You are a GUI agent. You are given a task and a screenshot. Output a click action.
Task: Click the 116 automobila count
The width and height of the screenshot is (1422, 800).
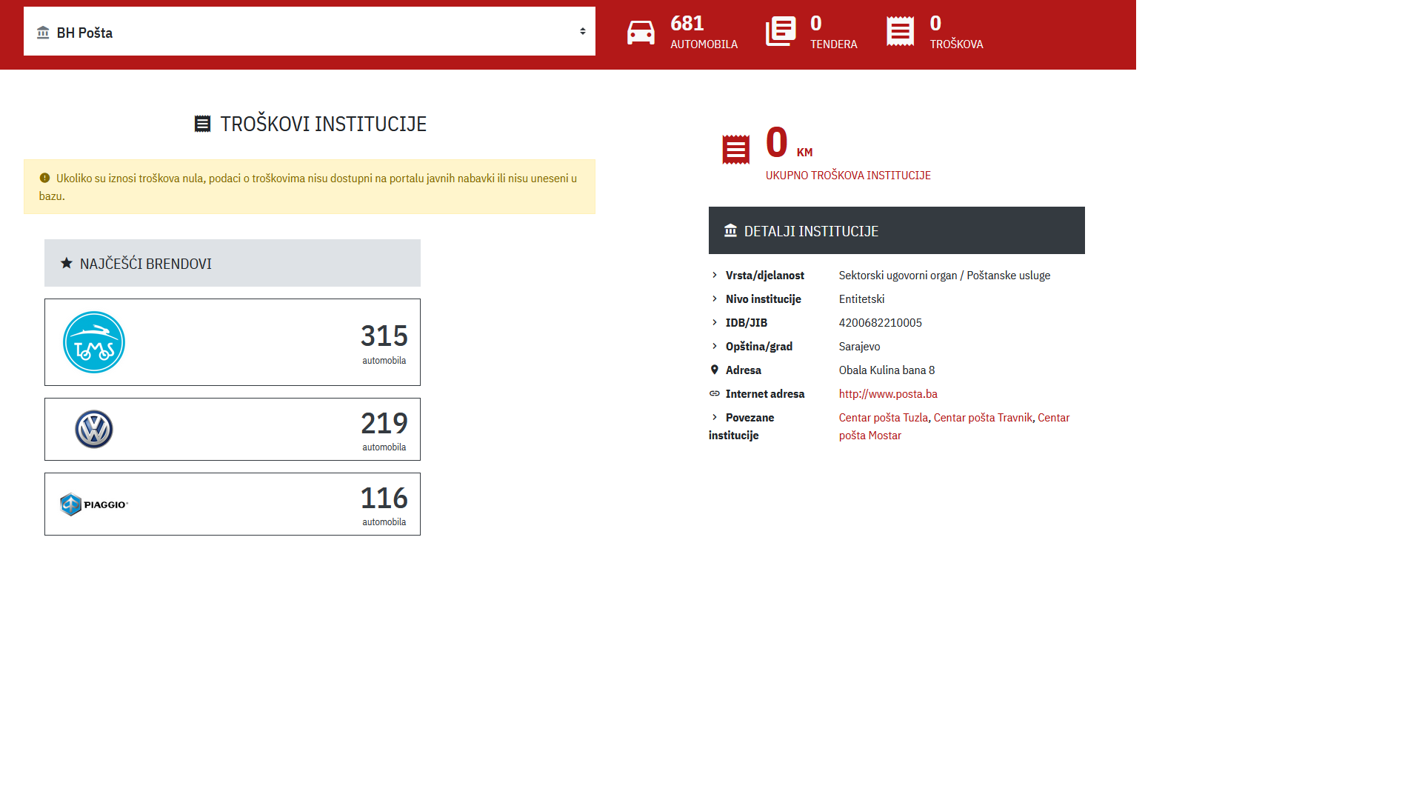[x=384, y=505]
